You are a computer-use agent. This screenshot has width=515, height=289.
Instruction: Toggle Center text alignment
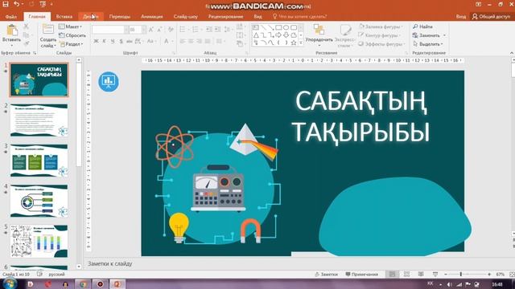tap(192, 41)
